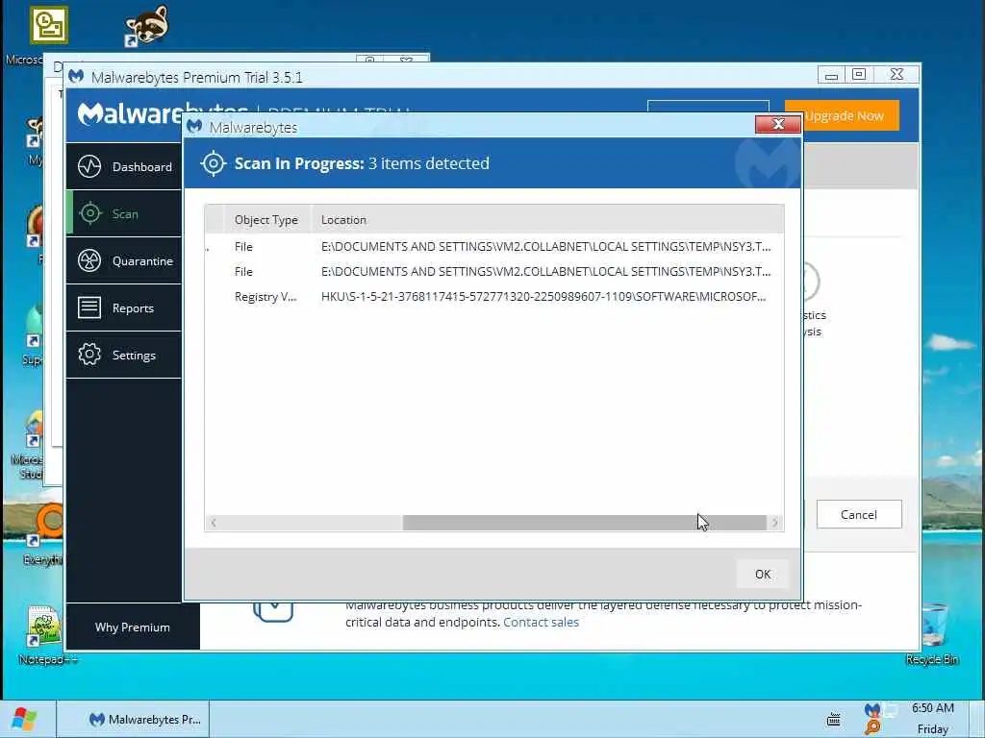This screenshot has height=738, width=985.
Task: Click the Malwarebytes logo in dialog title bar
Action: click(x=194, y=126)
